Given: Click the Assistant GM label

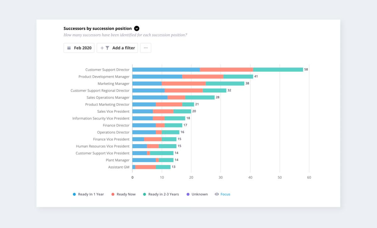Looking at the screenshot, I should point(119,167).
